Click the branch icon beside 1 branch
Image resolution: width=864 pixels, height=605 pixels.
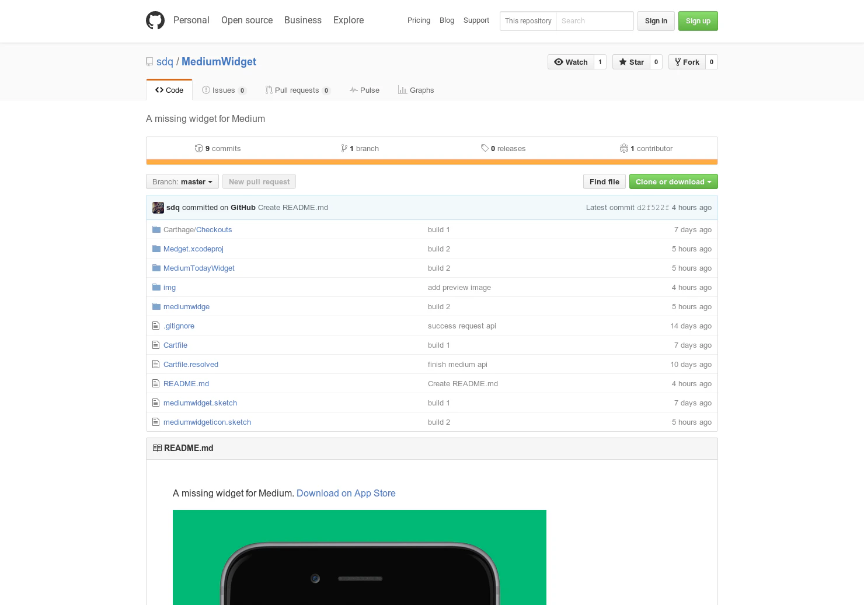click(344, 148)
